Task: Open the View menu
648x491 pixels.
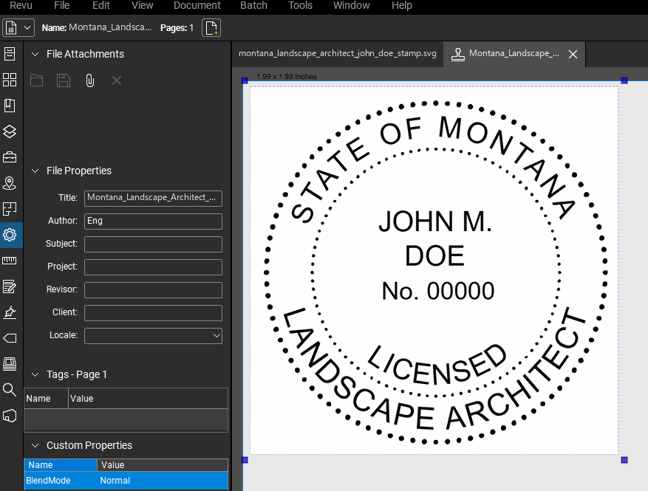Action: (142, 5)
